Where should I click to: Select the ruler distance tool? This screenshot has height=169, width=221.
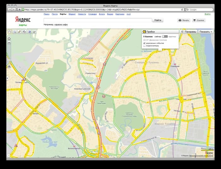pos(20,31)
